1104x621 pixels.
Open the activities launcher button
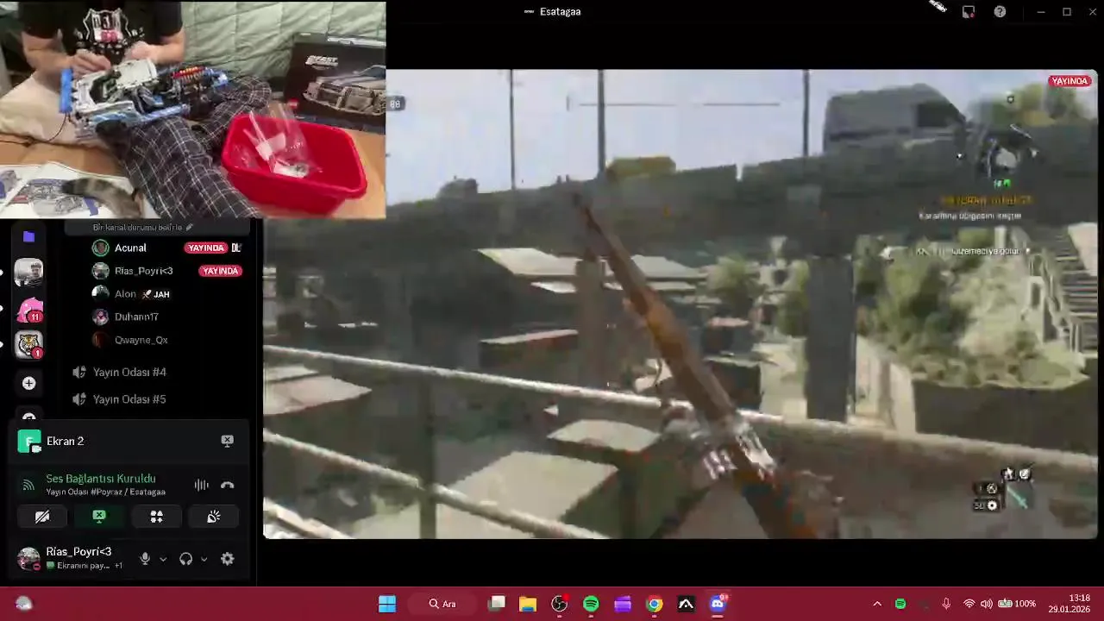(x=156, y=517)
